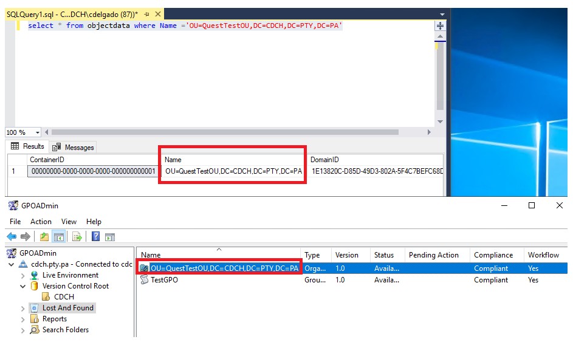Viewport: 573px width, 345px height.
Task: Click the split-window icon atop SQL editor scrollbar
Action: coord(440,26)
